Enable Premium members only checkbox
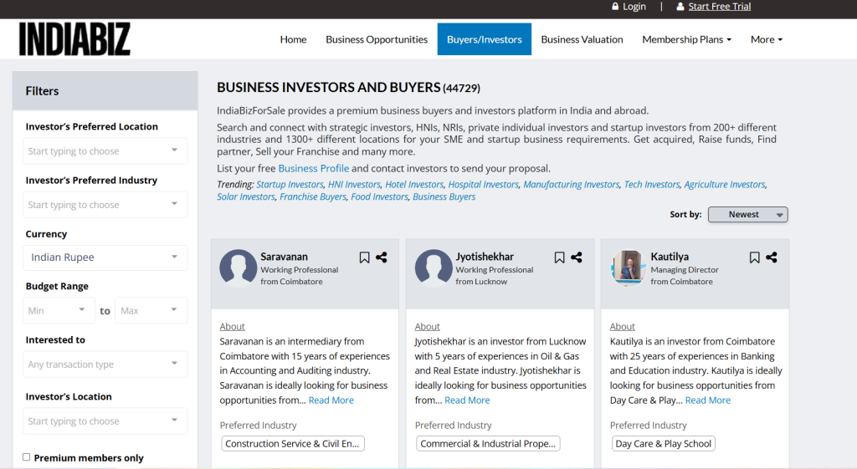 pyautogui.click(x=26, y=457)
